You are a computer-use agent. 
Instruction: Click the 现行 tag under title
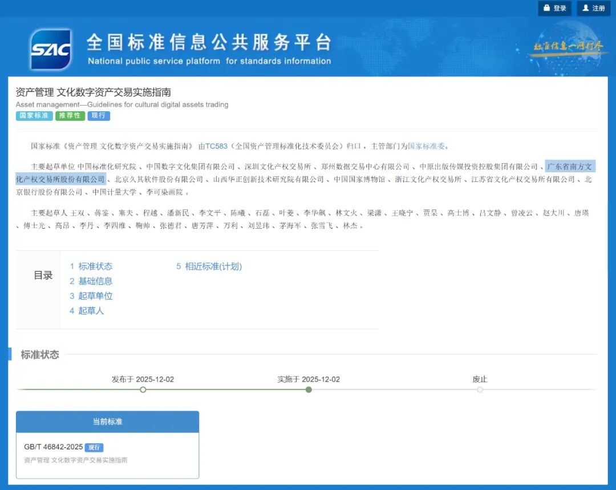click(x=99, y=116)
